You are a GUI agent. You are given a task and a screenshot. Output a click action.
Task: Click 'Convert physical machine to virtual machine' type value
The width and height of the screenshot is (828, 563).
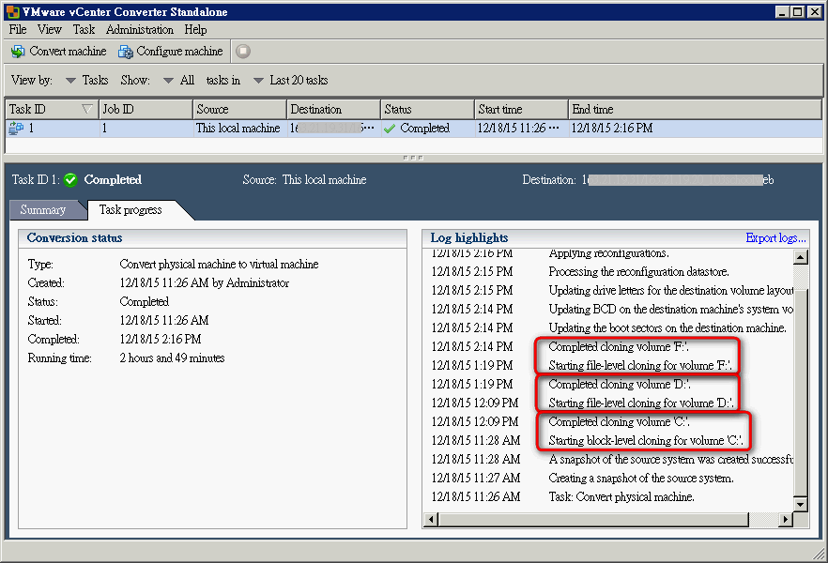point(219,265)
